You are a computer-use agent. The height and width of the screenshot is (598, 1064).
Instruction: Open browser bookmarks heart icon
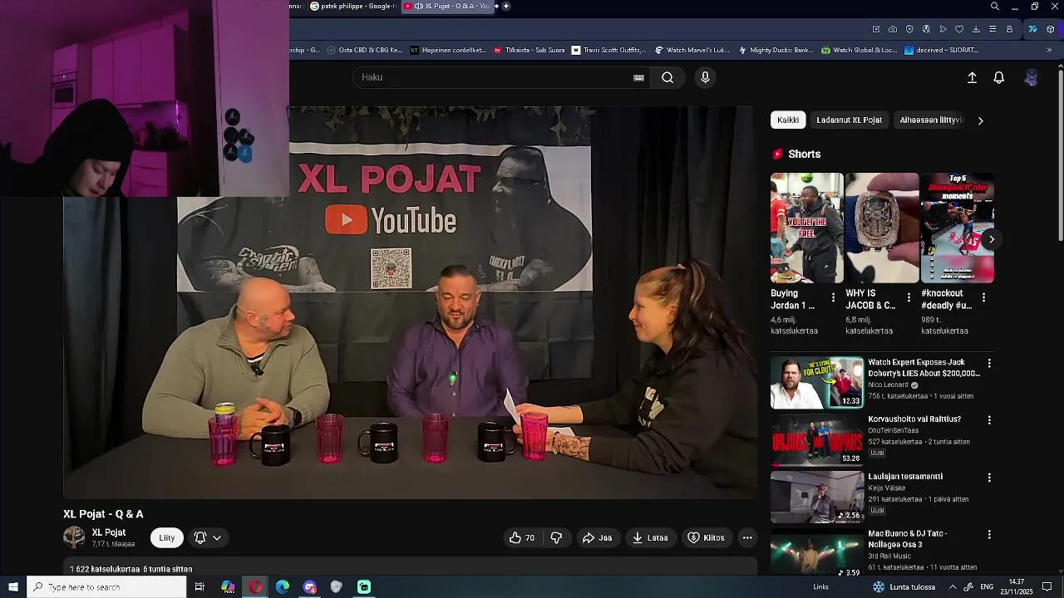pos(959,29)
